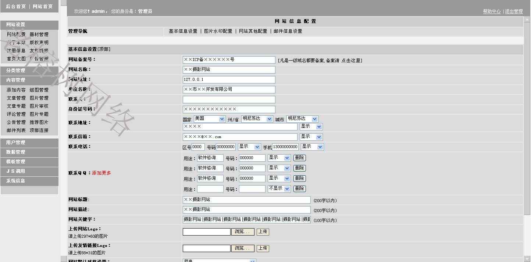531x262 pixels.
Task: Open 评论管理 in sidebar
Action: (x=16, y=114)
